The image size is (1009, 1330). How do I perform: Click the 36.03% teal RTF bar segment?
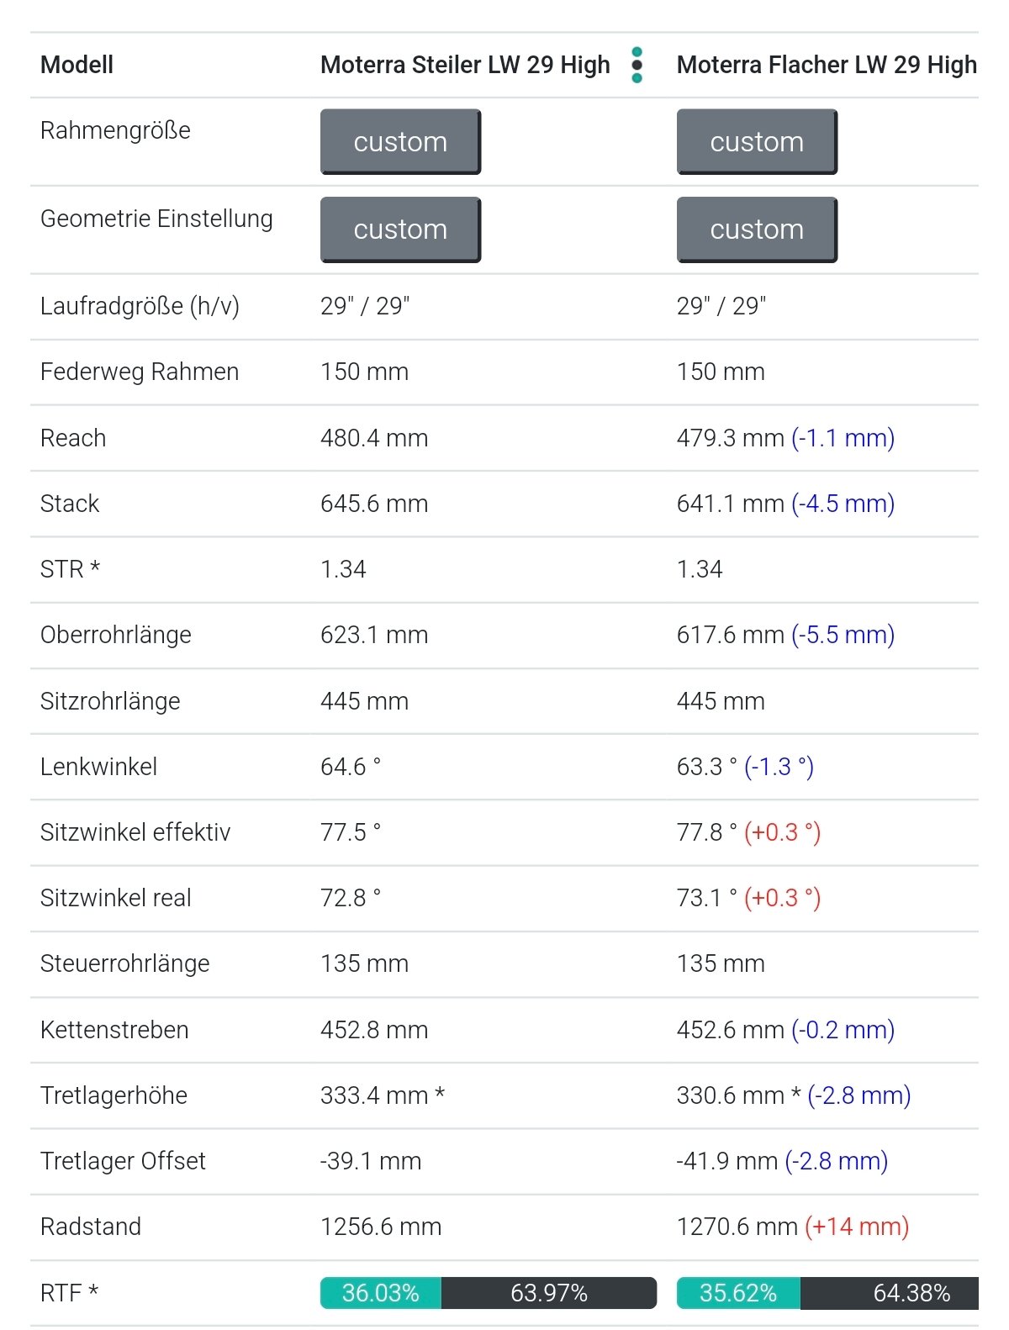tap(381, 1293)
